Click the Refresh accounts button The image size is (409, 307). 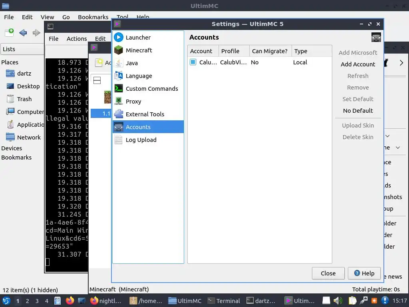tap(358, 76)
